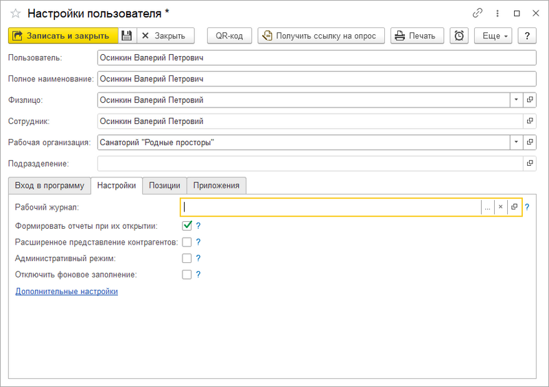Switch to the Позиции tab
Viewport: 549px width, 387px height.
[165, 186]
